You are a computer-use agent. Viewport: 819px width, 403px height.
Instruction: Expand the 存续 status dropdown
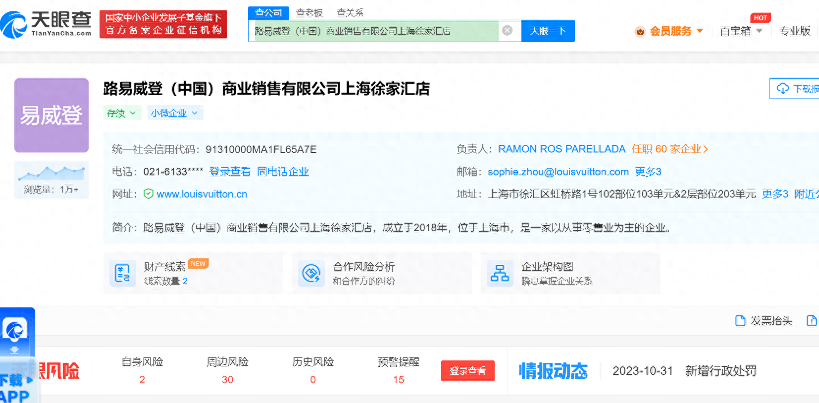coord(122,113)
